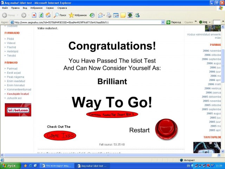225x169 pixels.
Task: Click the green ICQ flower toolbar icon
Action: coord(130,15)
